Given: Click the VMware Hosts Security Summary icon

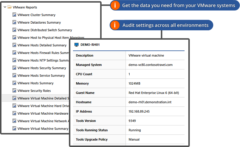Looking at the screenshot, I should pyautogui.click(x=14, y=68).
